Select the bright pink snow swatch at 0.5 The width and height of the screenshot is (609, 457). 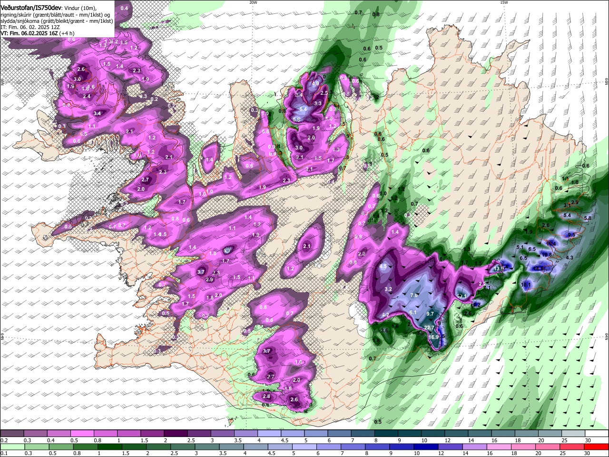pos(82,434)
